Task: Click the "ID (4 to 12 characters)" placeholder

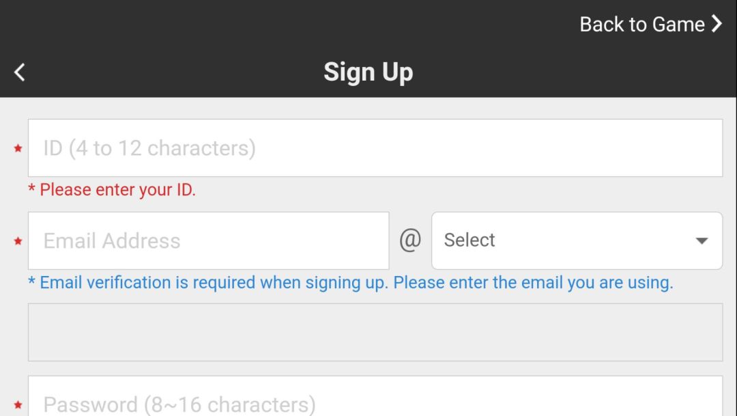Action: point(149,148)
